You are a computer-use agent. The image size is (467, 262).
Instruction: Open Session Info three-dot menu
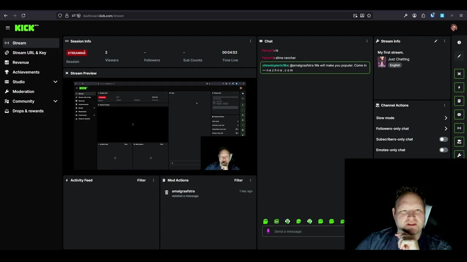point(250,41)
